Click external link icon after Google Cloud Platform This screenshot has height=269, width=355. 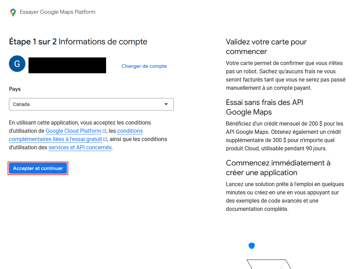click(x=104, y=131)
